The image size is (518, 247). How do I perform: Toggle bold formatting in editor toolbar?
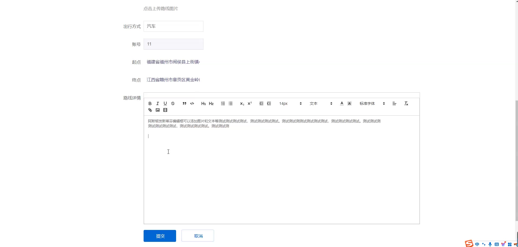[x=150, y=103]
